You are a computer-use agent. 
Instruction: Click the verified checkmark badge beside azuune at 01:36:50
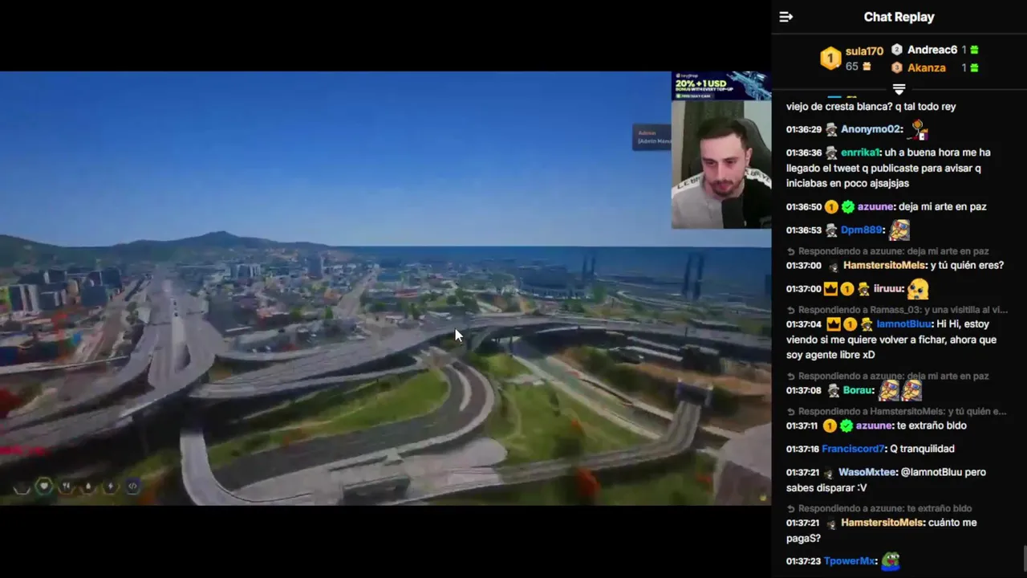coord(848,207)
